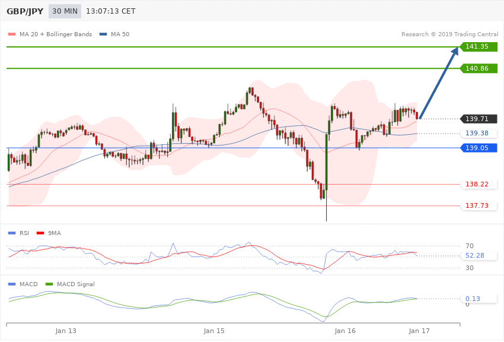Click the RSI legend blue swatch

(x=12, y=233)
